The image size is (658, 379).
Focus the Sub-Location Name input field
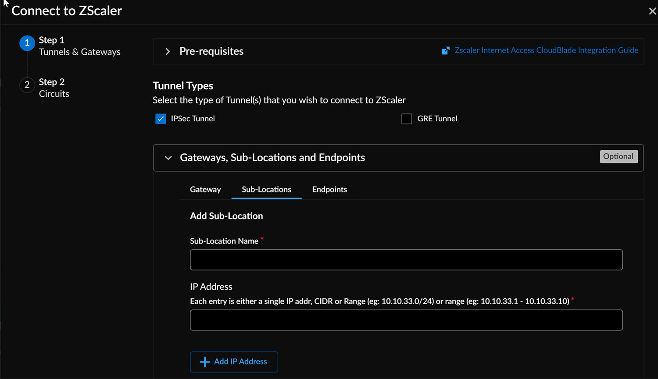406,260
